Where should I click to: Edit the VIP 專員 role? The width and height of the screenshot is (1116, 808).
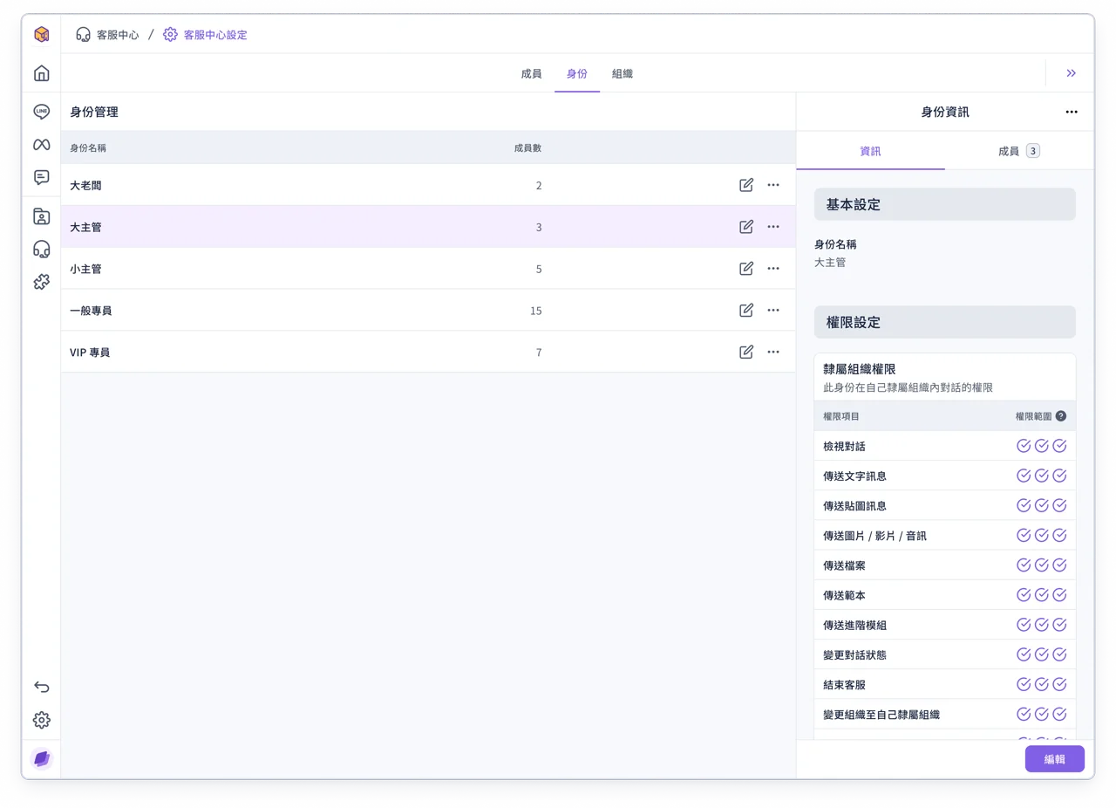pos(746,352)
